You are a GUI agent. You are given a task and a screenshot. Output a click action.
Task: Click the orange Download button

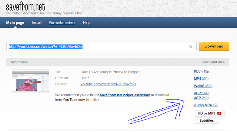click(214, 46)
